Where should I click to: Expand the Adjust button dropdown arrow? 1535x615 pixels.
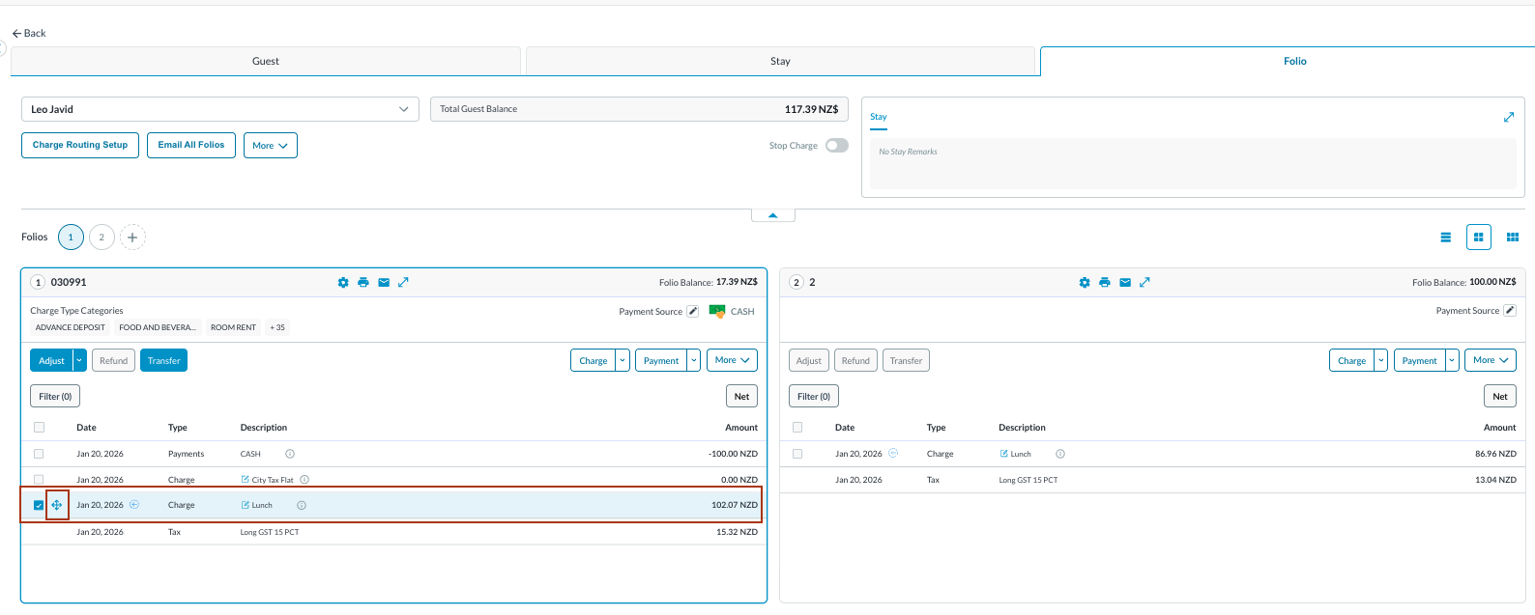[x=79, y=361]
